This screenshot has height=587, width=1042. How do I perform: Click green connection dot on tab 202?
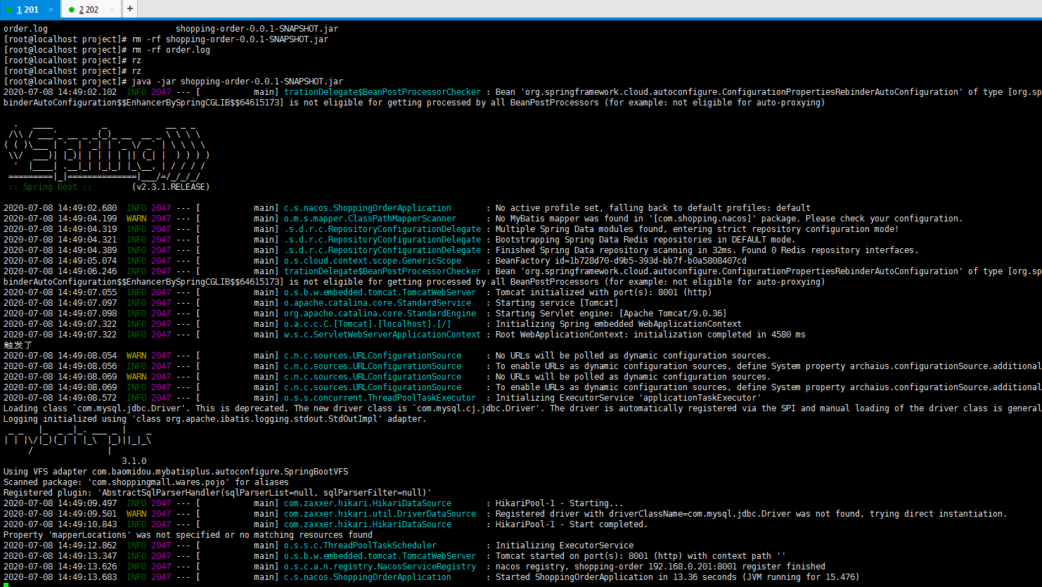[72, 10]
